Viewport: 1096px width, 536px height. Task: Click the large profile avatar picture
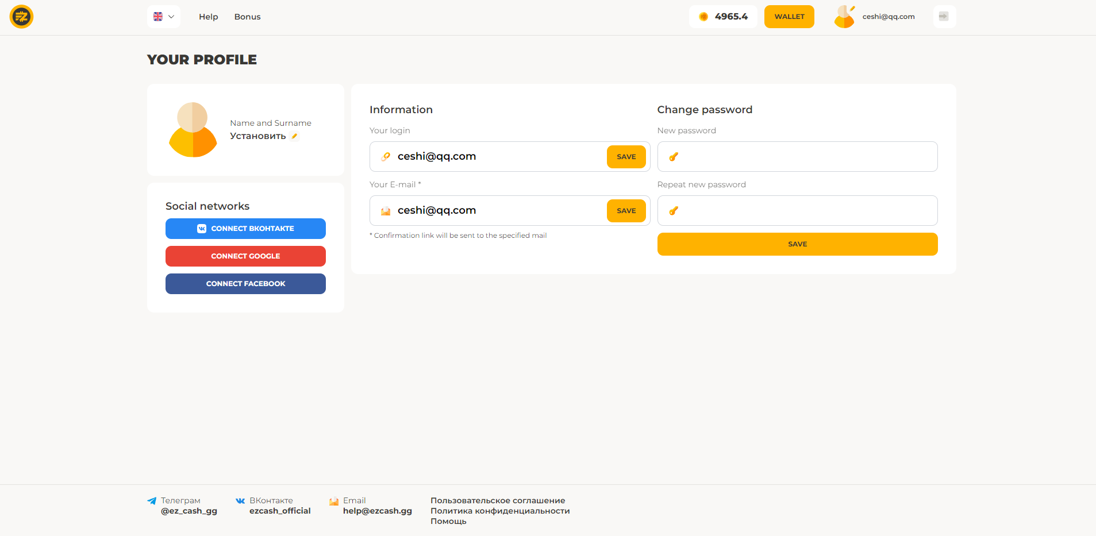(193, 130)
